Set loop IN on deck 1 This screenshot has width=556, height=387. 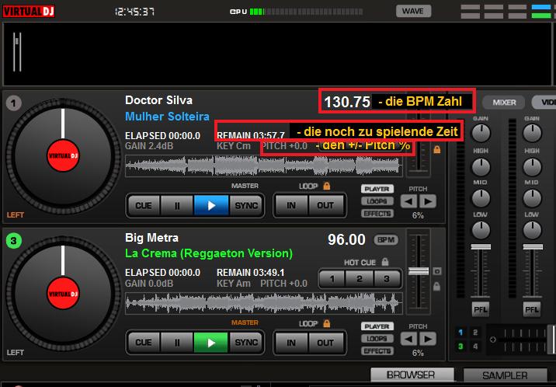pyautogui.click(x=291, y=205)
